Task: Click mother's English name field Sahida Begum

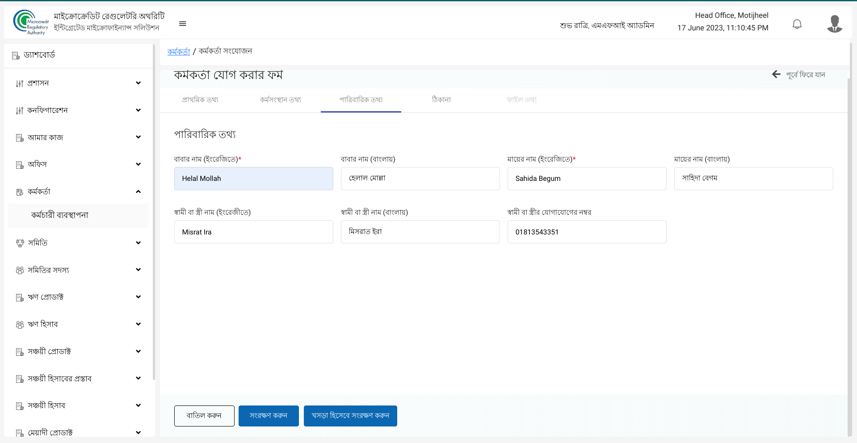Action: click(587, 179)
